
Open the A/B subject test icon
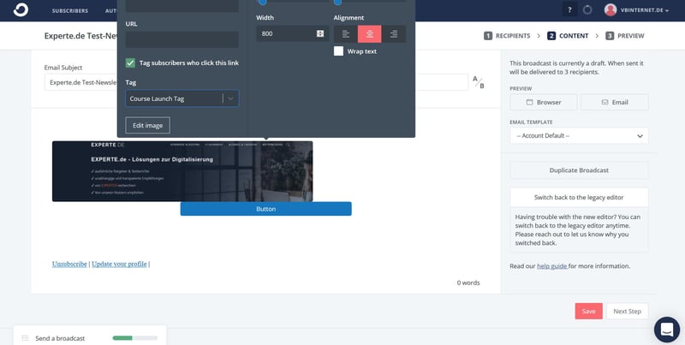pyautogui.click(x=479, y=82)
